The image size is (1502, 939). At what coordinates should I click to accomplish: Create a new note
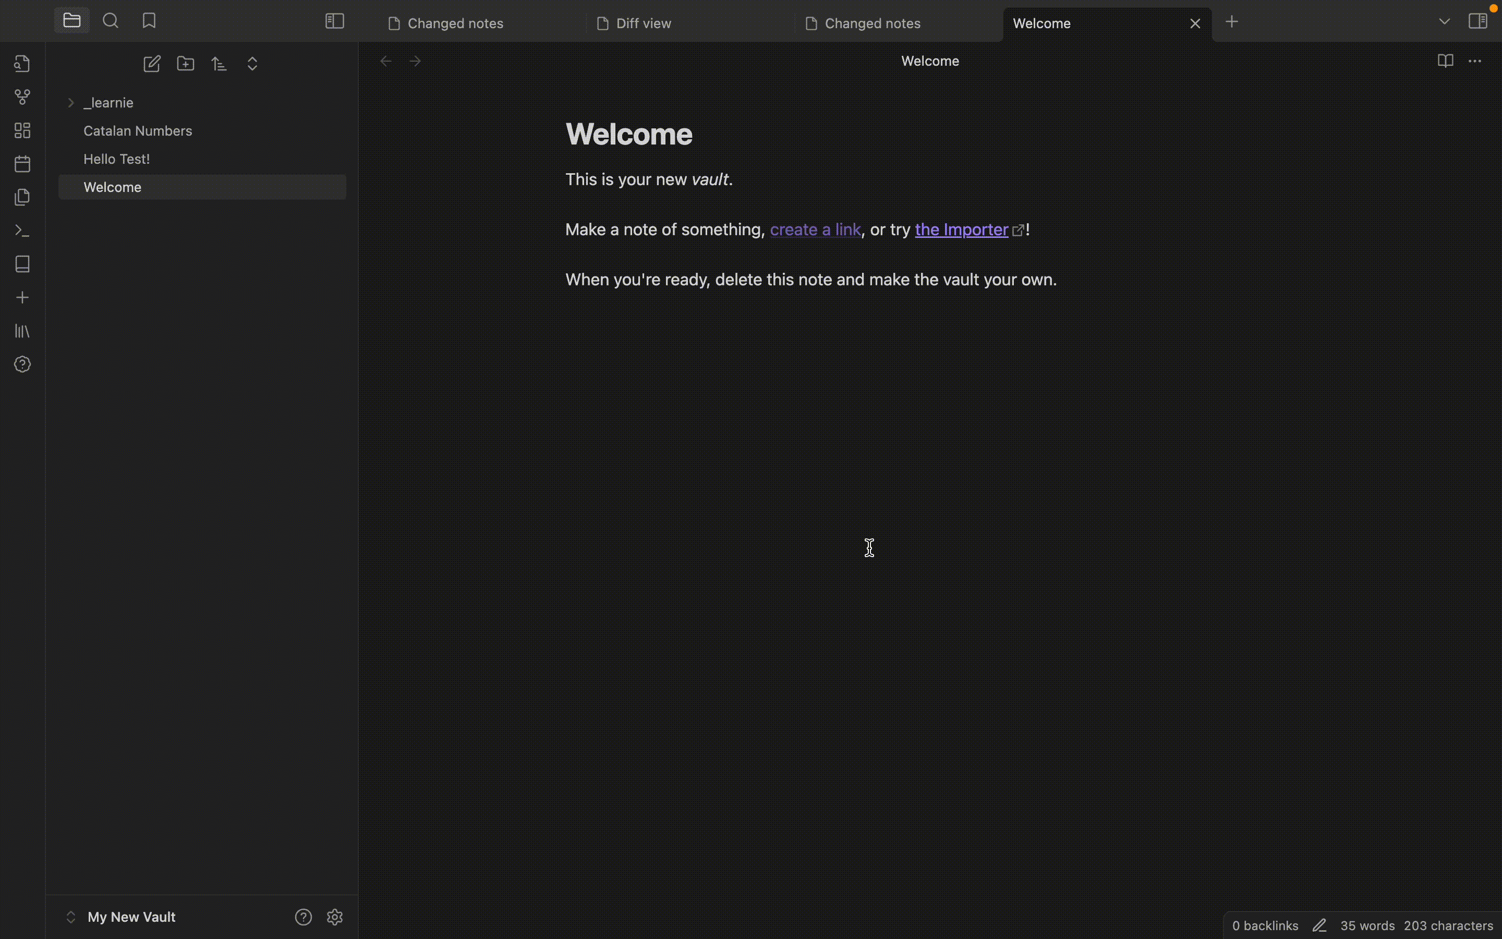(151, 63)
